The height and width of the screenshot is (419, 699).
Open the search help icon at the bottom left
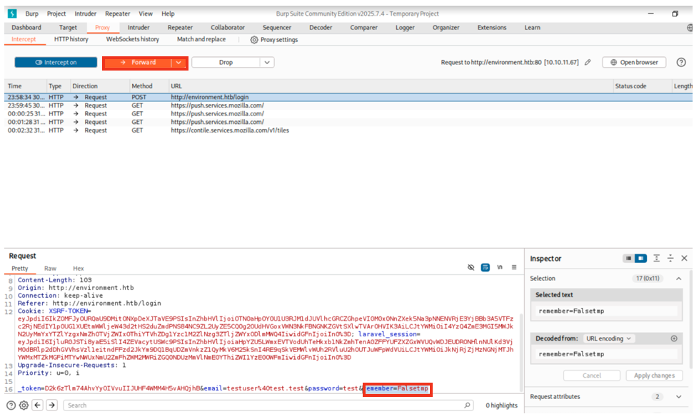pos(11,405)
